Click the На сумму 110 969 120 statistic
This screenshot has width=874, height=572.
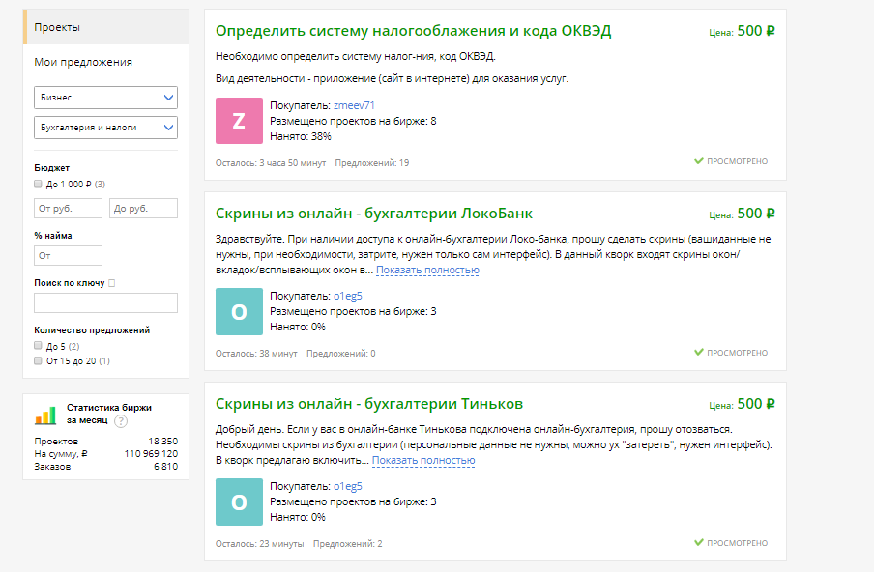106,454
